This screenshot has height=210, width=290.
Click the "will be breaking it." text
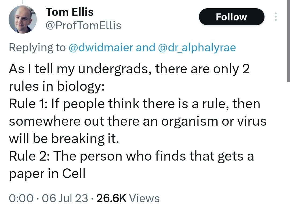coord(64,139)
